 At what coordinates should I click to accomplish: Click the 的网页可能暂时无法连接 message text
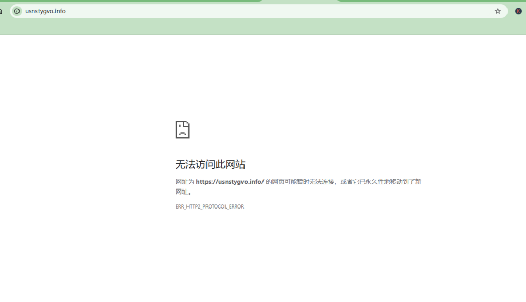(x=300, y=182)
